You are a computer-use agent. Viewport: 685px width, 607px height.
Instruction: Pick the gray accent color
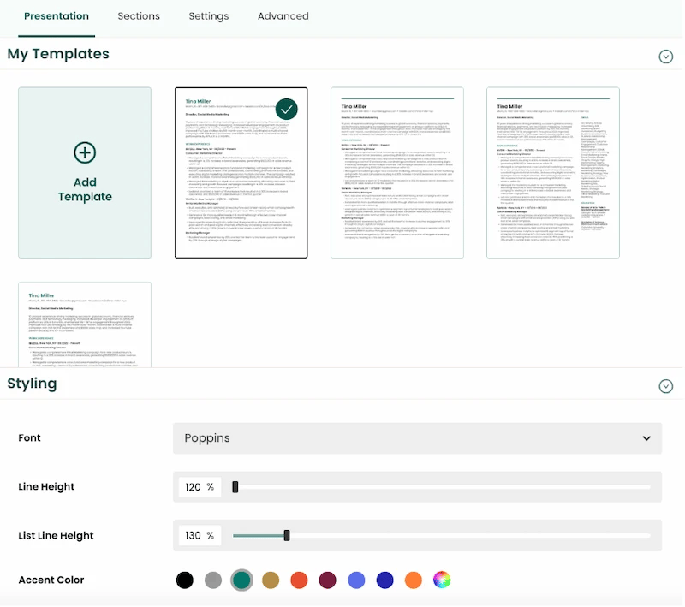(213, 580)
